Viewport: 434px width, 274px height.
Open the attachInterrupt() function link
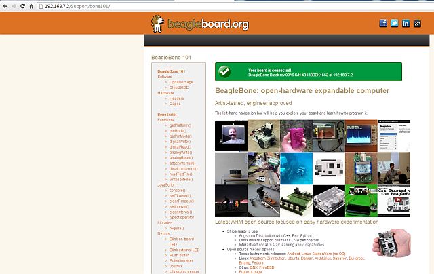coord(182,163)
